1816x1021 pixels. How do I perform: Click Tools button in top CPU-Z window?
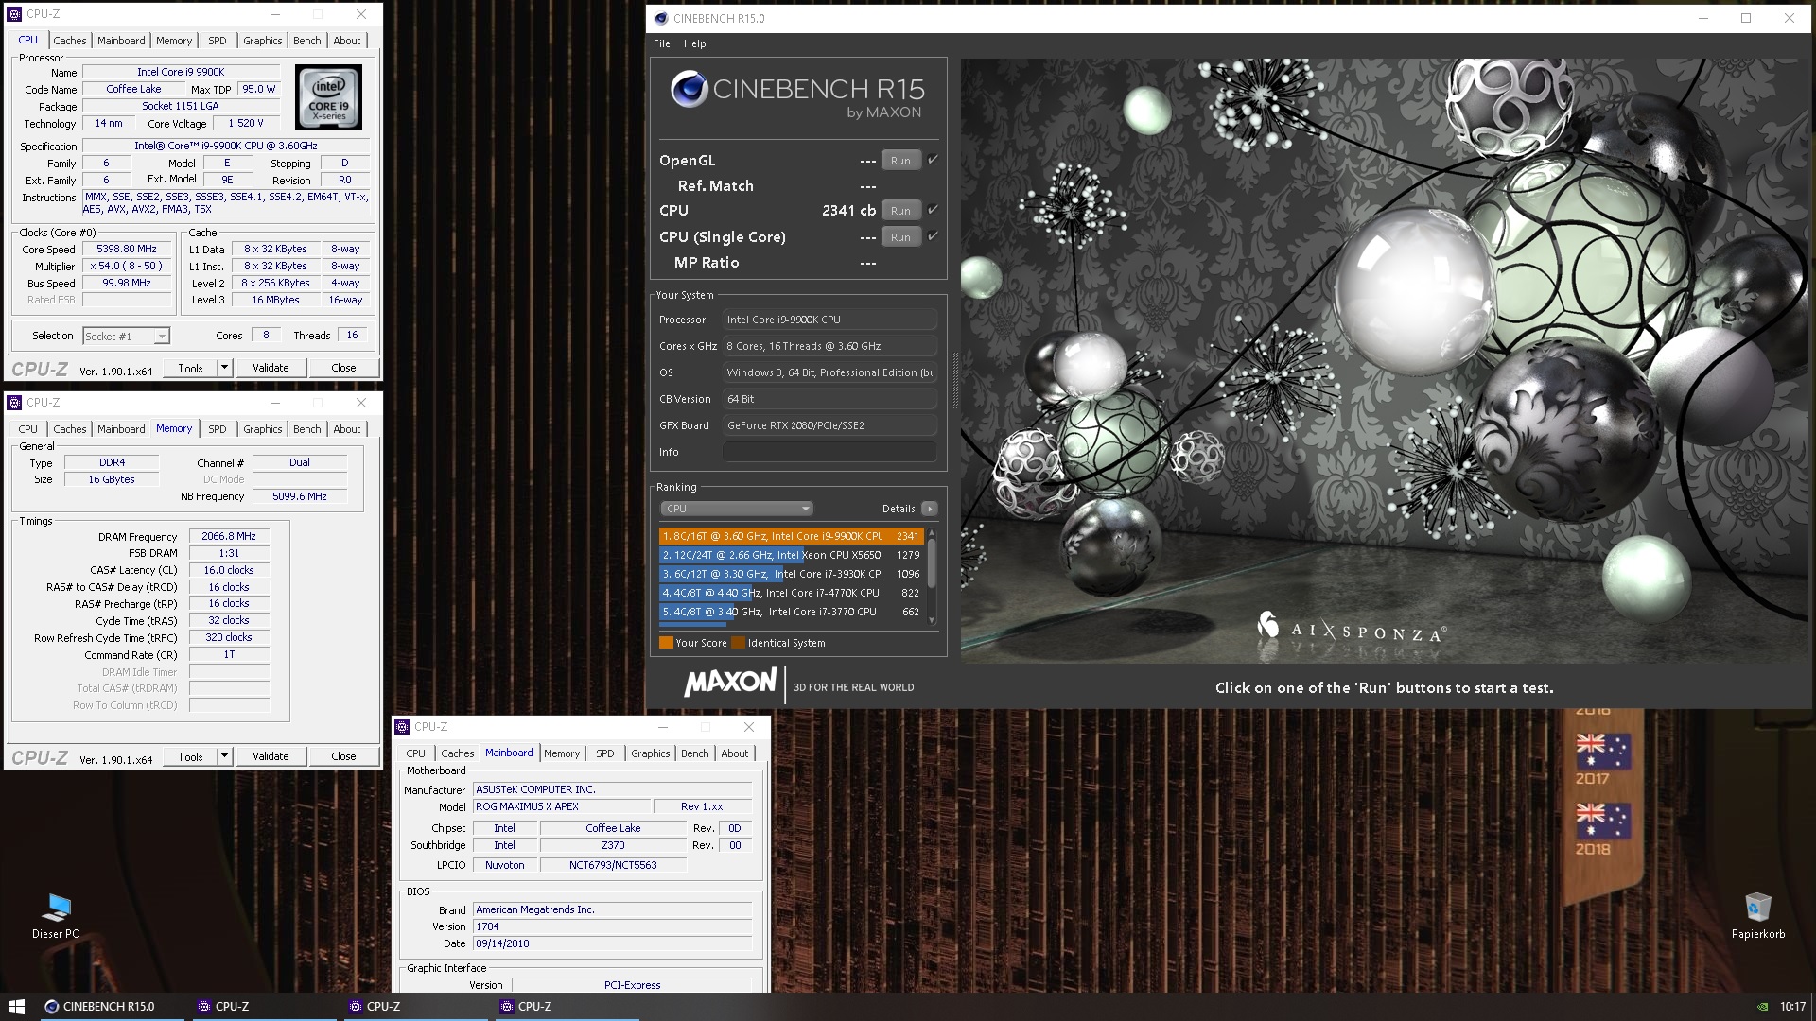coord(190,368)
